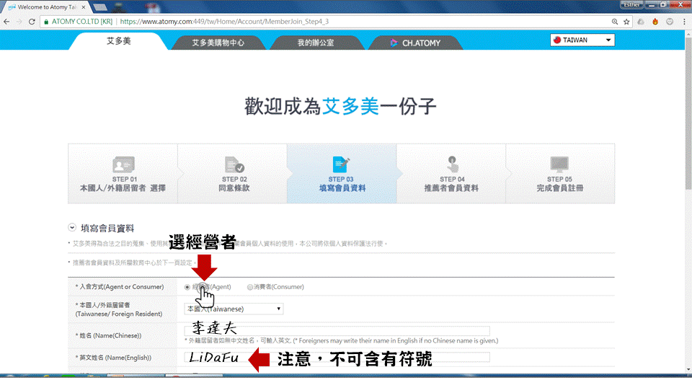Screen dimensions: 692x380
Task: Switch to the 艾多美購物中心 tab
Action: (218, 43)
